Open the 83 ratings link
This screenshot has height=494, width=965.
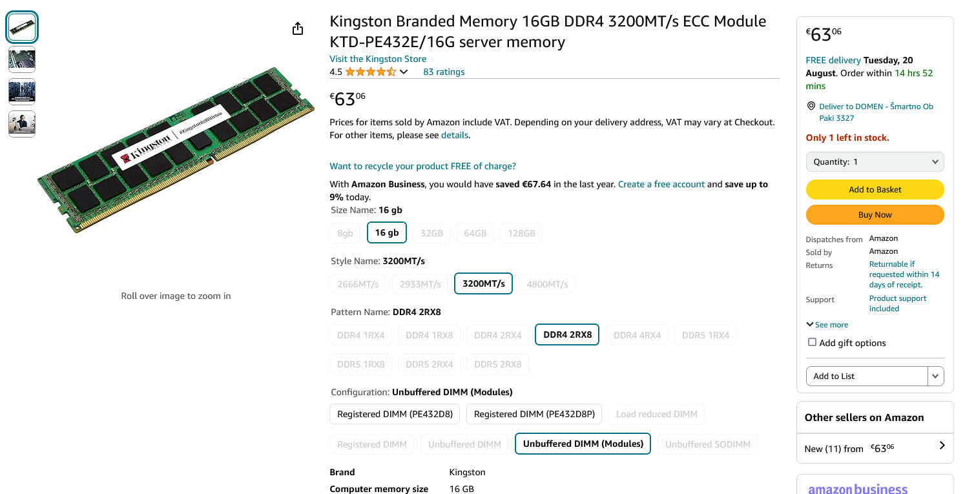click(444, 72)
